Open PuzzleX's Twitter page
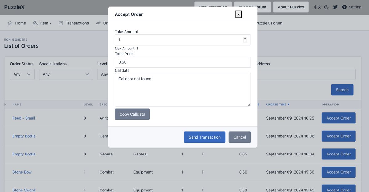 point(335,6)
